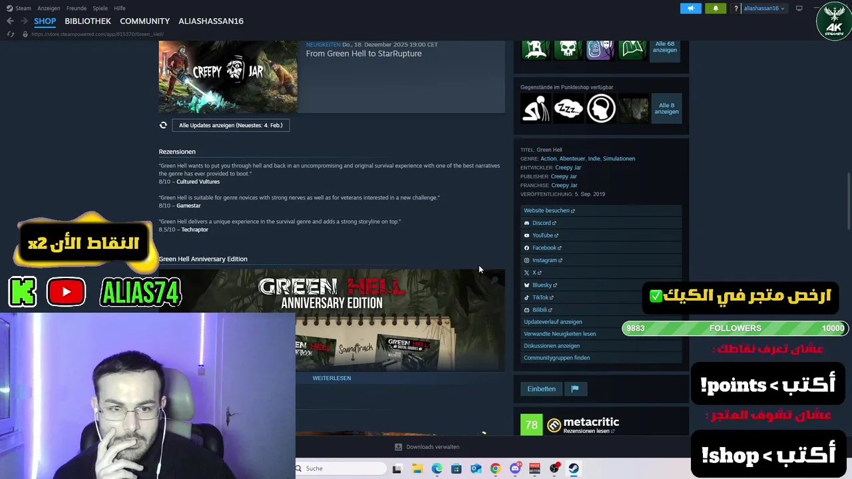Open the TikTok link

[x=542, y=297]
